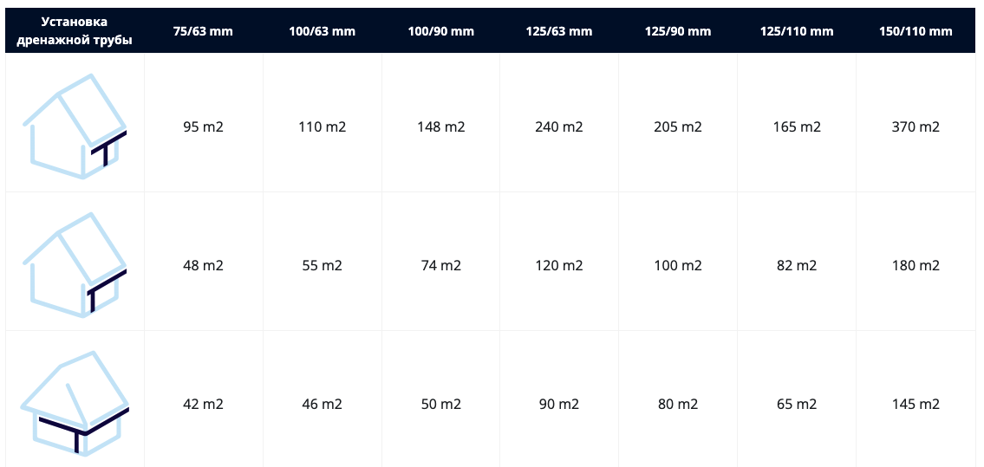Click the 42 m2 cell
This screenshot has width=984, height=467.
click(x=204, y=404)
